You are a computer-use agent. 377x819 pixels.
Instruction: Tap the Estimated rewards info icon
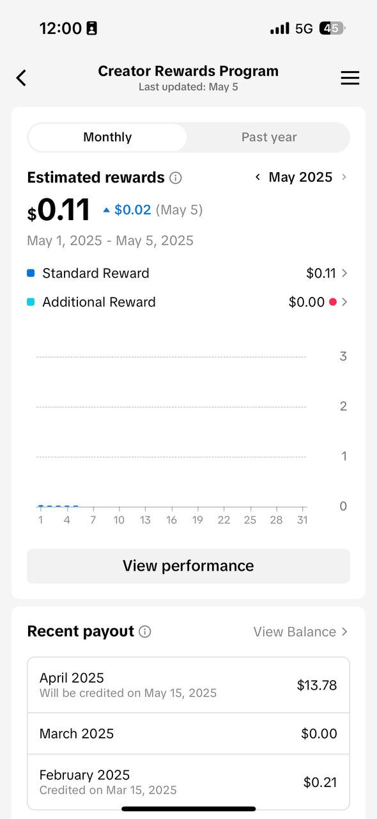[x=176, y=178]
